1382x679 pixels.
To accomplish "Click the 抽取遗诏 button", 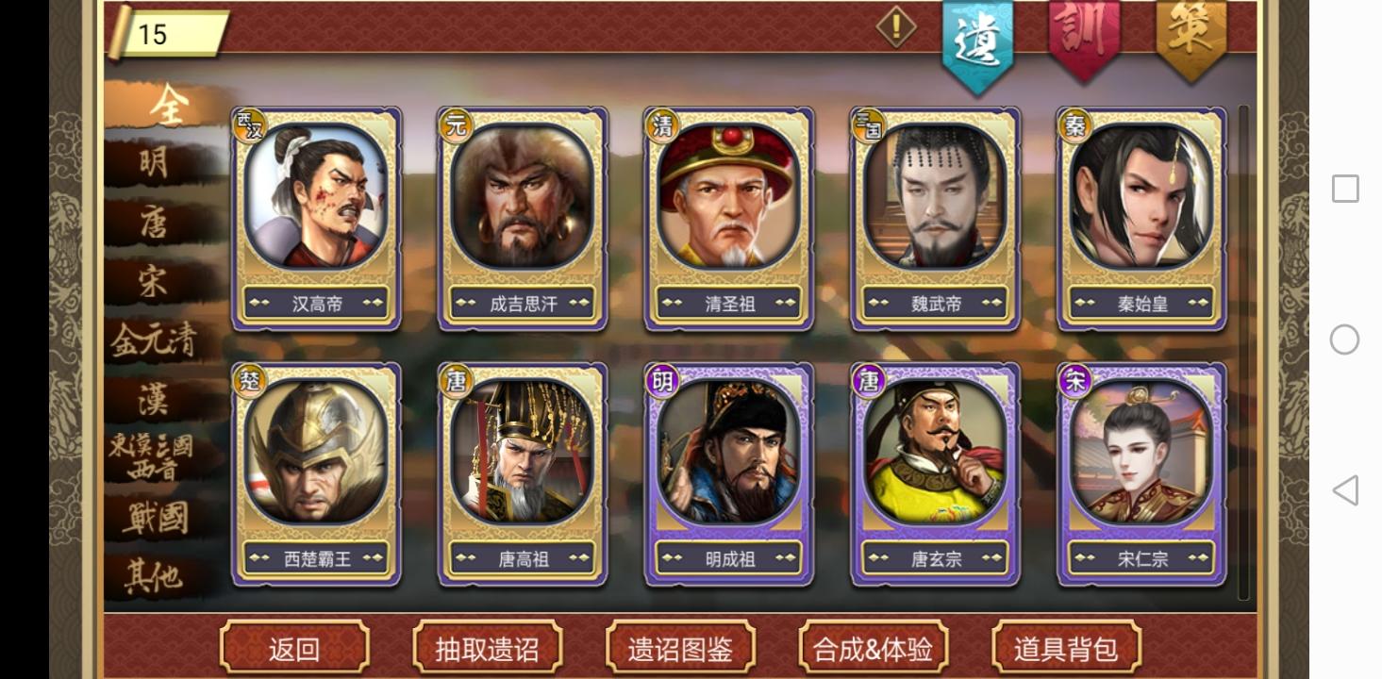I will click(487, 648).
